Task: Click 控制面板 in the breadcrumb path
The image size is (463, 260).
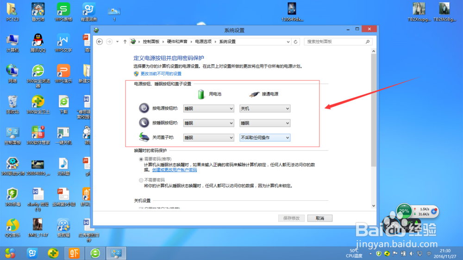Action: pyautogui.click(x=151, y=42)
